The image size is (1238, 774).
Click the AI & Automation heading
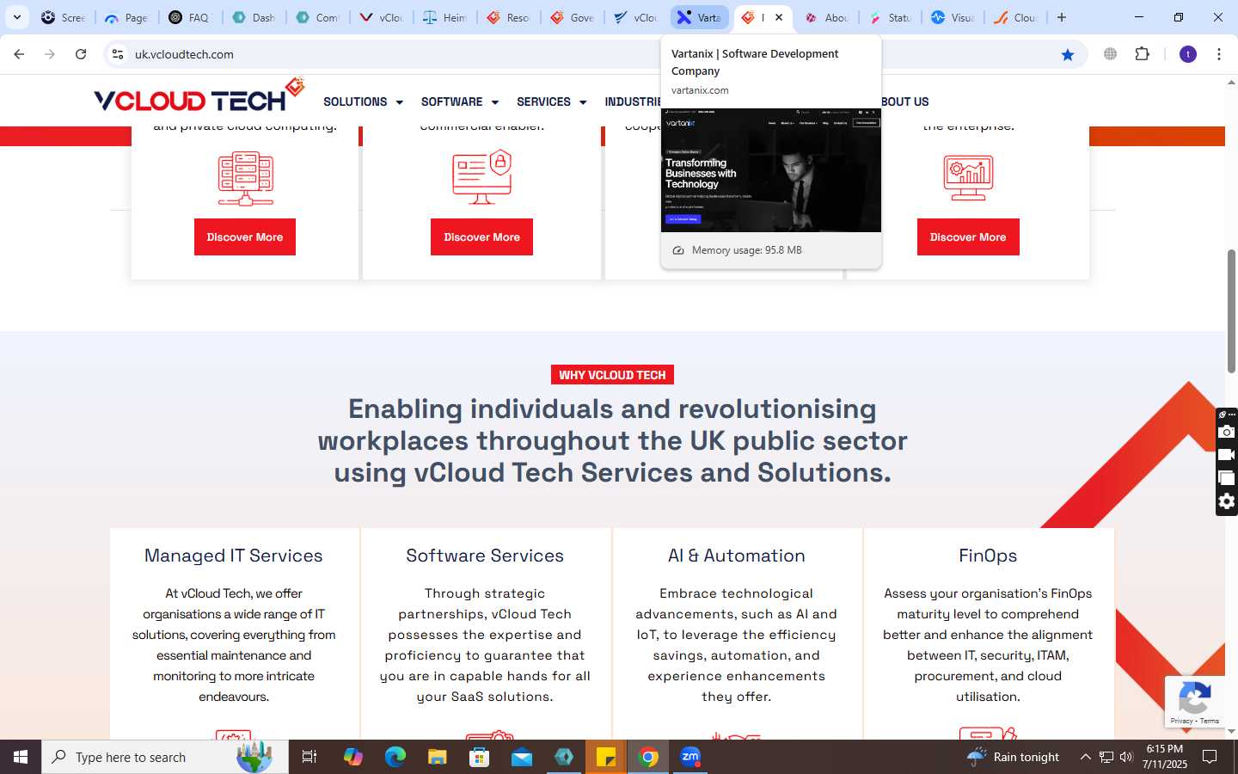[737, 556]
